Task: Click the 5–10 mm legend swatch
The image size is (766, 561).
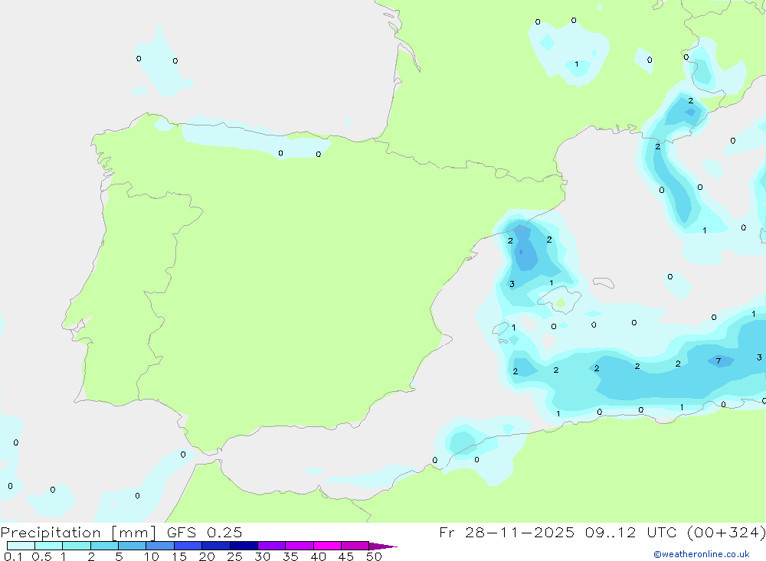Action: tap(133, 546)
